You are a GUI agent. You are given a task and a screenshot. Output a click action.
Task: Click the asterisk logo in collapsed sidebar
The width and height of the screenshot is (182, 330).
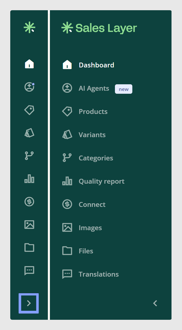29,28
